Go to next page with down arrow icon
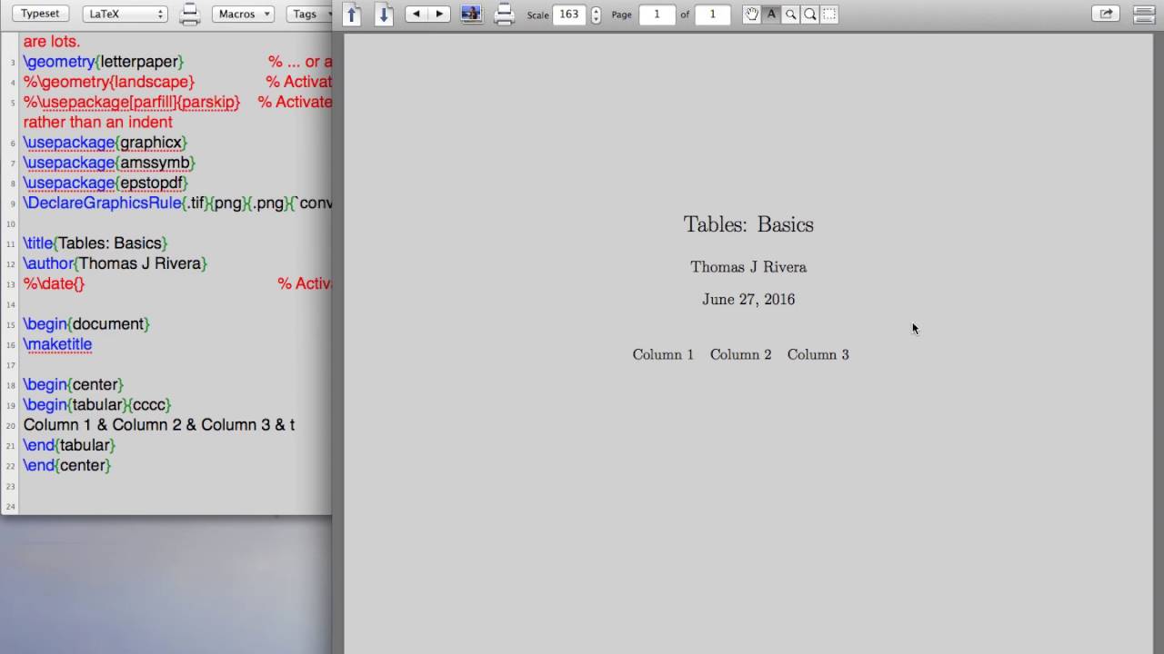This screenshot has height=654, width=1164. pos(384,14)
